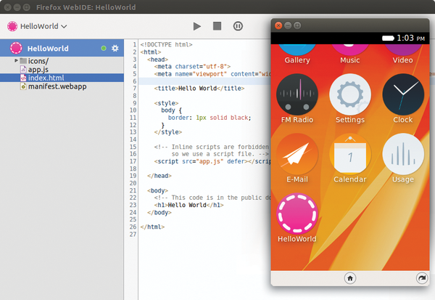Click the opening body tag on line 21

(x=157, y=190)
